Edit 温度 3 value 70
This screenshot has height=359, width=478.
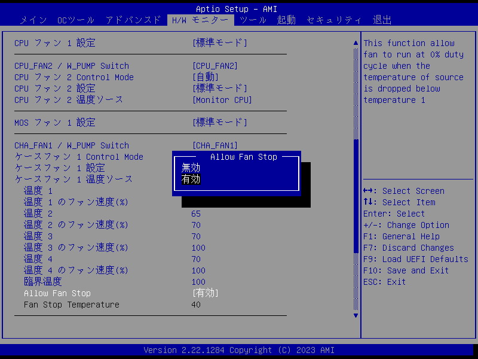pos(196,236)
